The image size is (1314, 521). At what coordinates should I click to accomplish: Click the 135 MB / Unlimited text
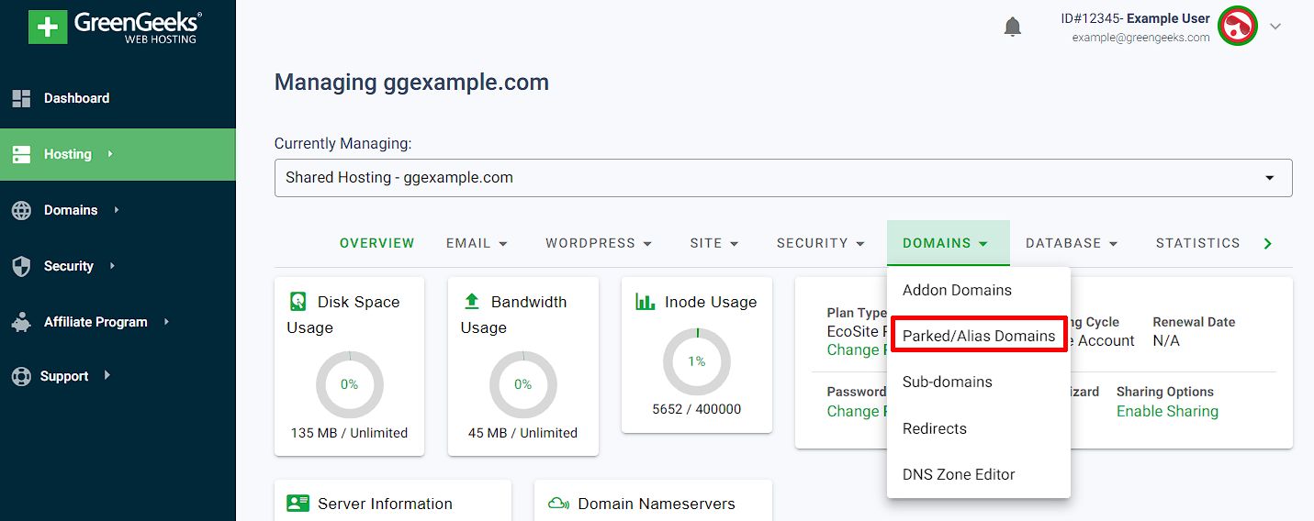350,433
